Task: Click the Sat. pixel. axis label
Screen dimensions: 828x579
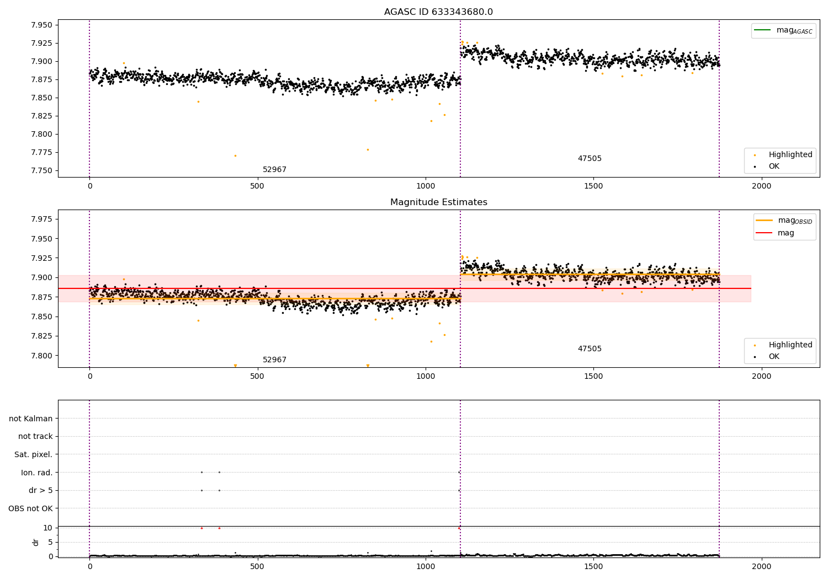Action: point(34,454)
